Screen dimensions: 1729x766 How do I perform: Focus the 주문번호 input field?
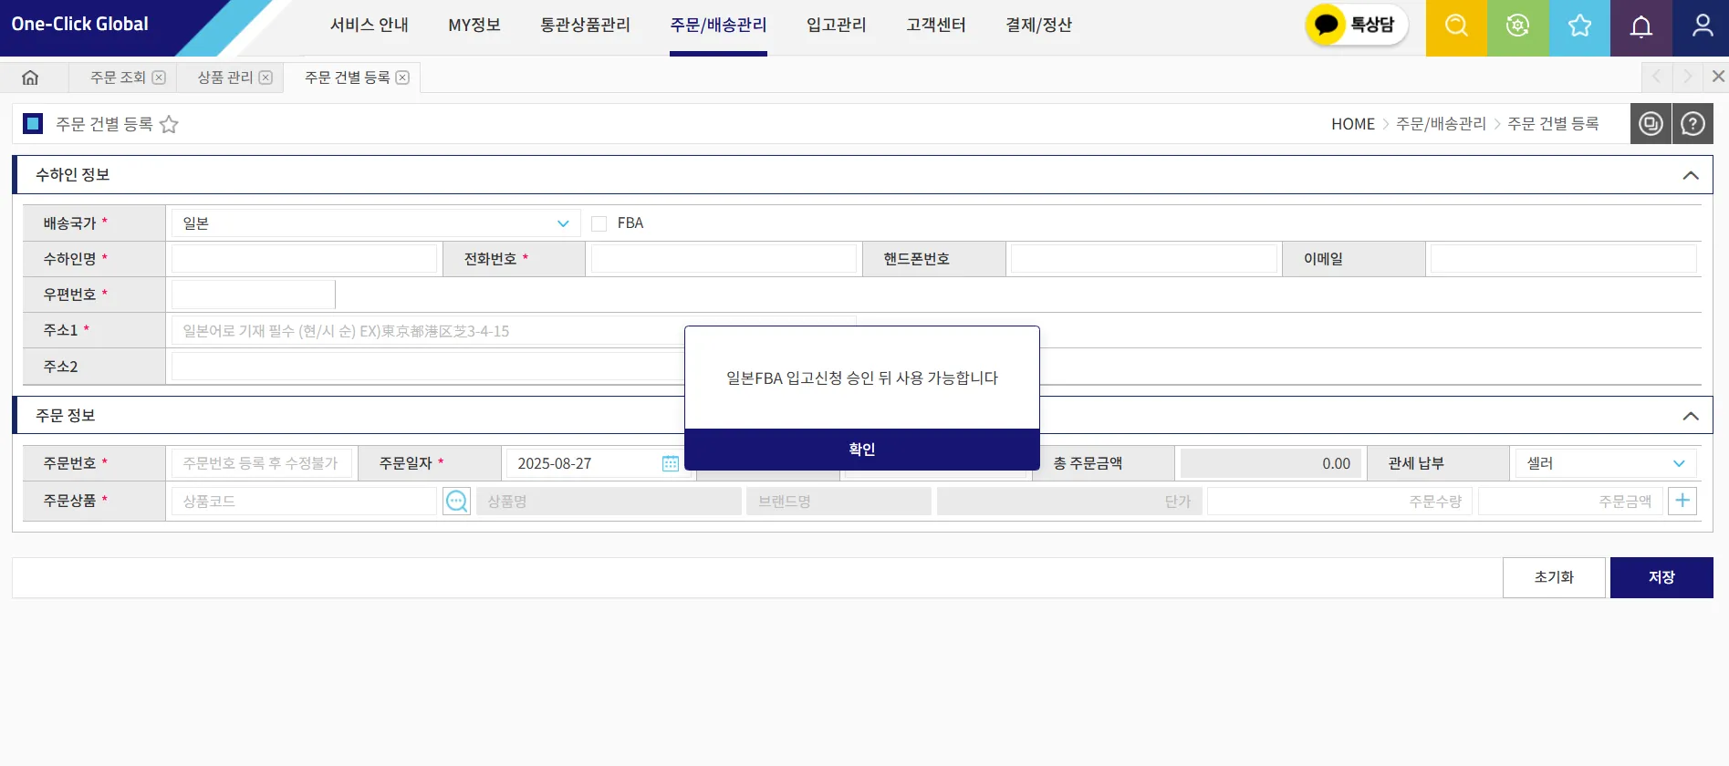click(262, 463)
